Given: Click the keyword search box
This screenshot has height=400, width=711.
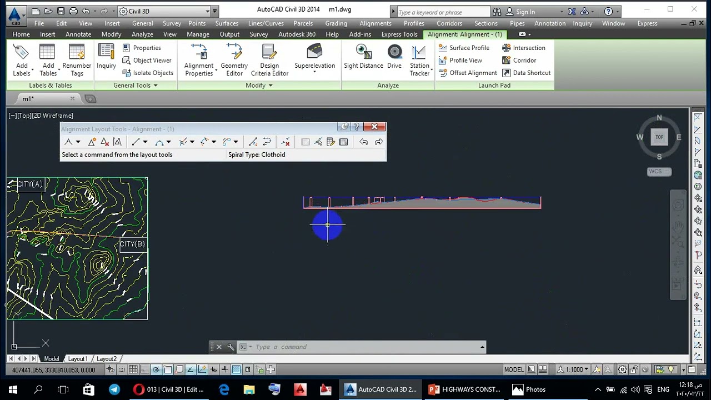Looking at the screenshot, I should pyautogui.click(x=443, y=12).
